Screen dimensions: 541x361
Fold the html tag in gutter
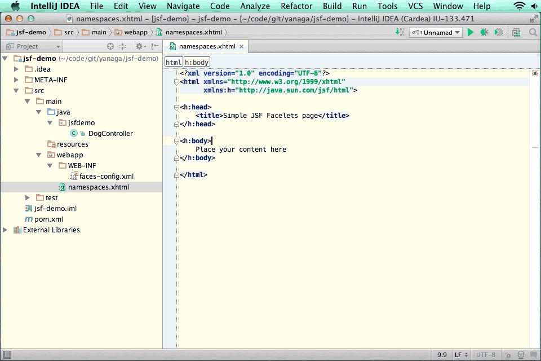176,82
